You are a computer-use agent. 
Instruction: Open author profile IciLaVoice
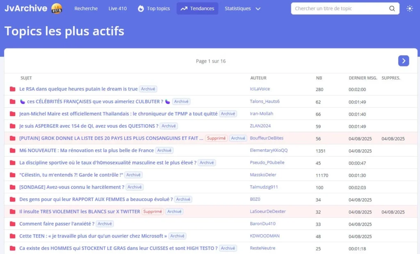click(x=260, y=89)
